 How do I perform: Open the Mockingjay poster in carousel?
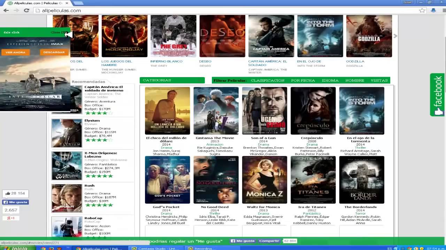[124, 36]
